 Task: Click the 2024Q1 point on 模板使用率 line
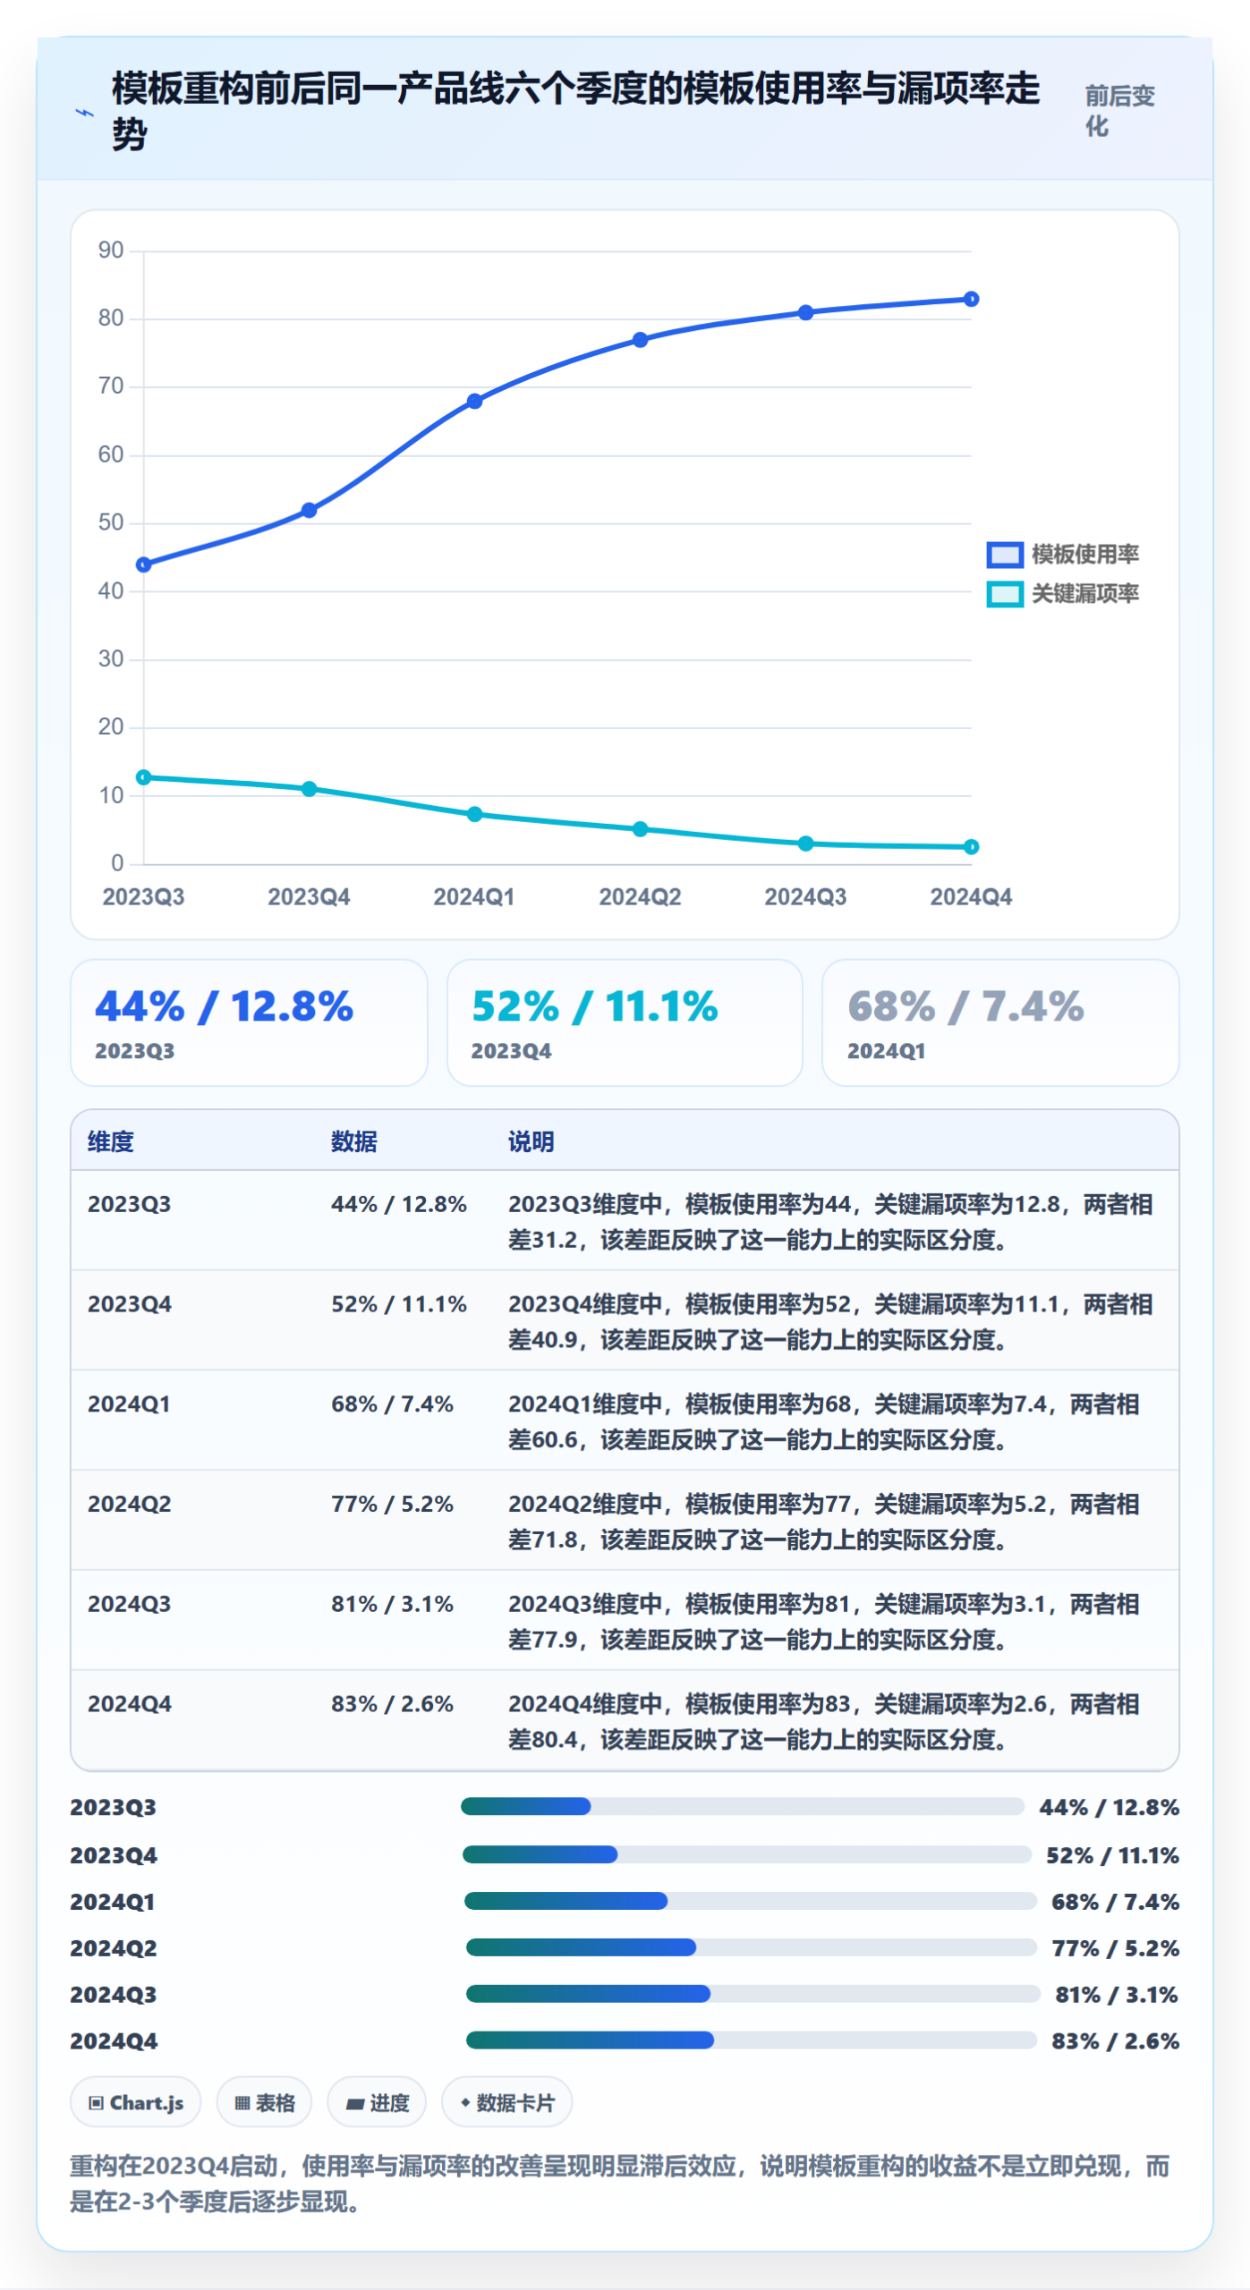click(474, 402)
